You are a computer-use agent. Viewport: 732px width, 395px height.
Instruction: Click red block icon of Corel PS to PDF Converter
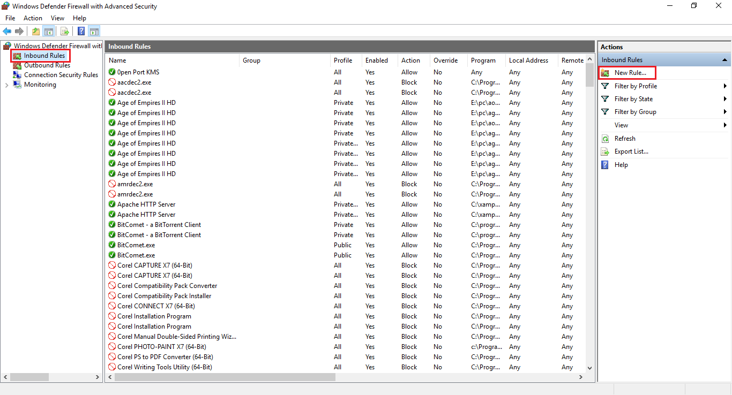click(x=112, y=357)
